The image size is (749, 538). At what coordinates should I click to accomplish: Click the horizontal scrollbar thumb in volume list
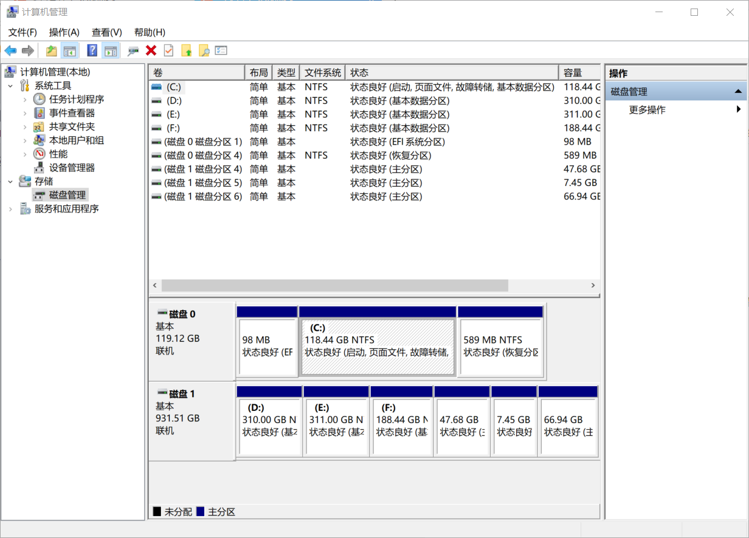click(x=334, y=285)
